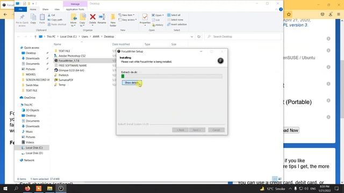Open MOVIES folder in navigation pane
Image resolution: width=344 pixels, height=193 pixels.
click(x=31, y=75)
